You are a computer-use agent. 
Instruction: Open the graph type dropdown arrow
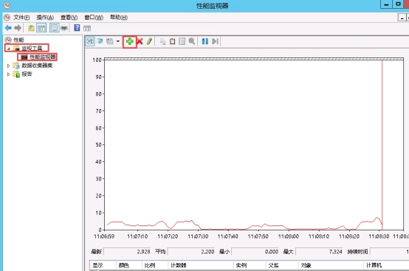point(118,41)
